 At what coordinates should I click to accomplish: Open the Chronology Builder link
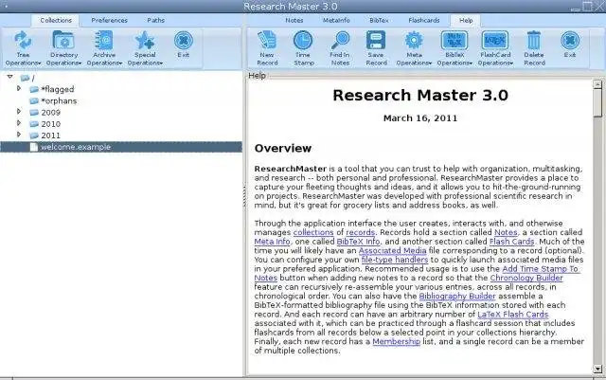click(x=526, y=279)
